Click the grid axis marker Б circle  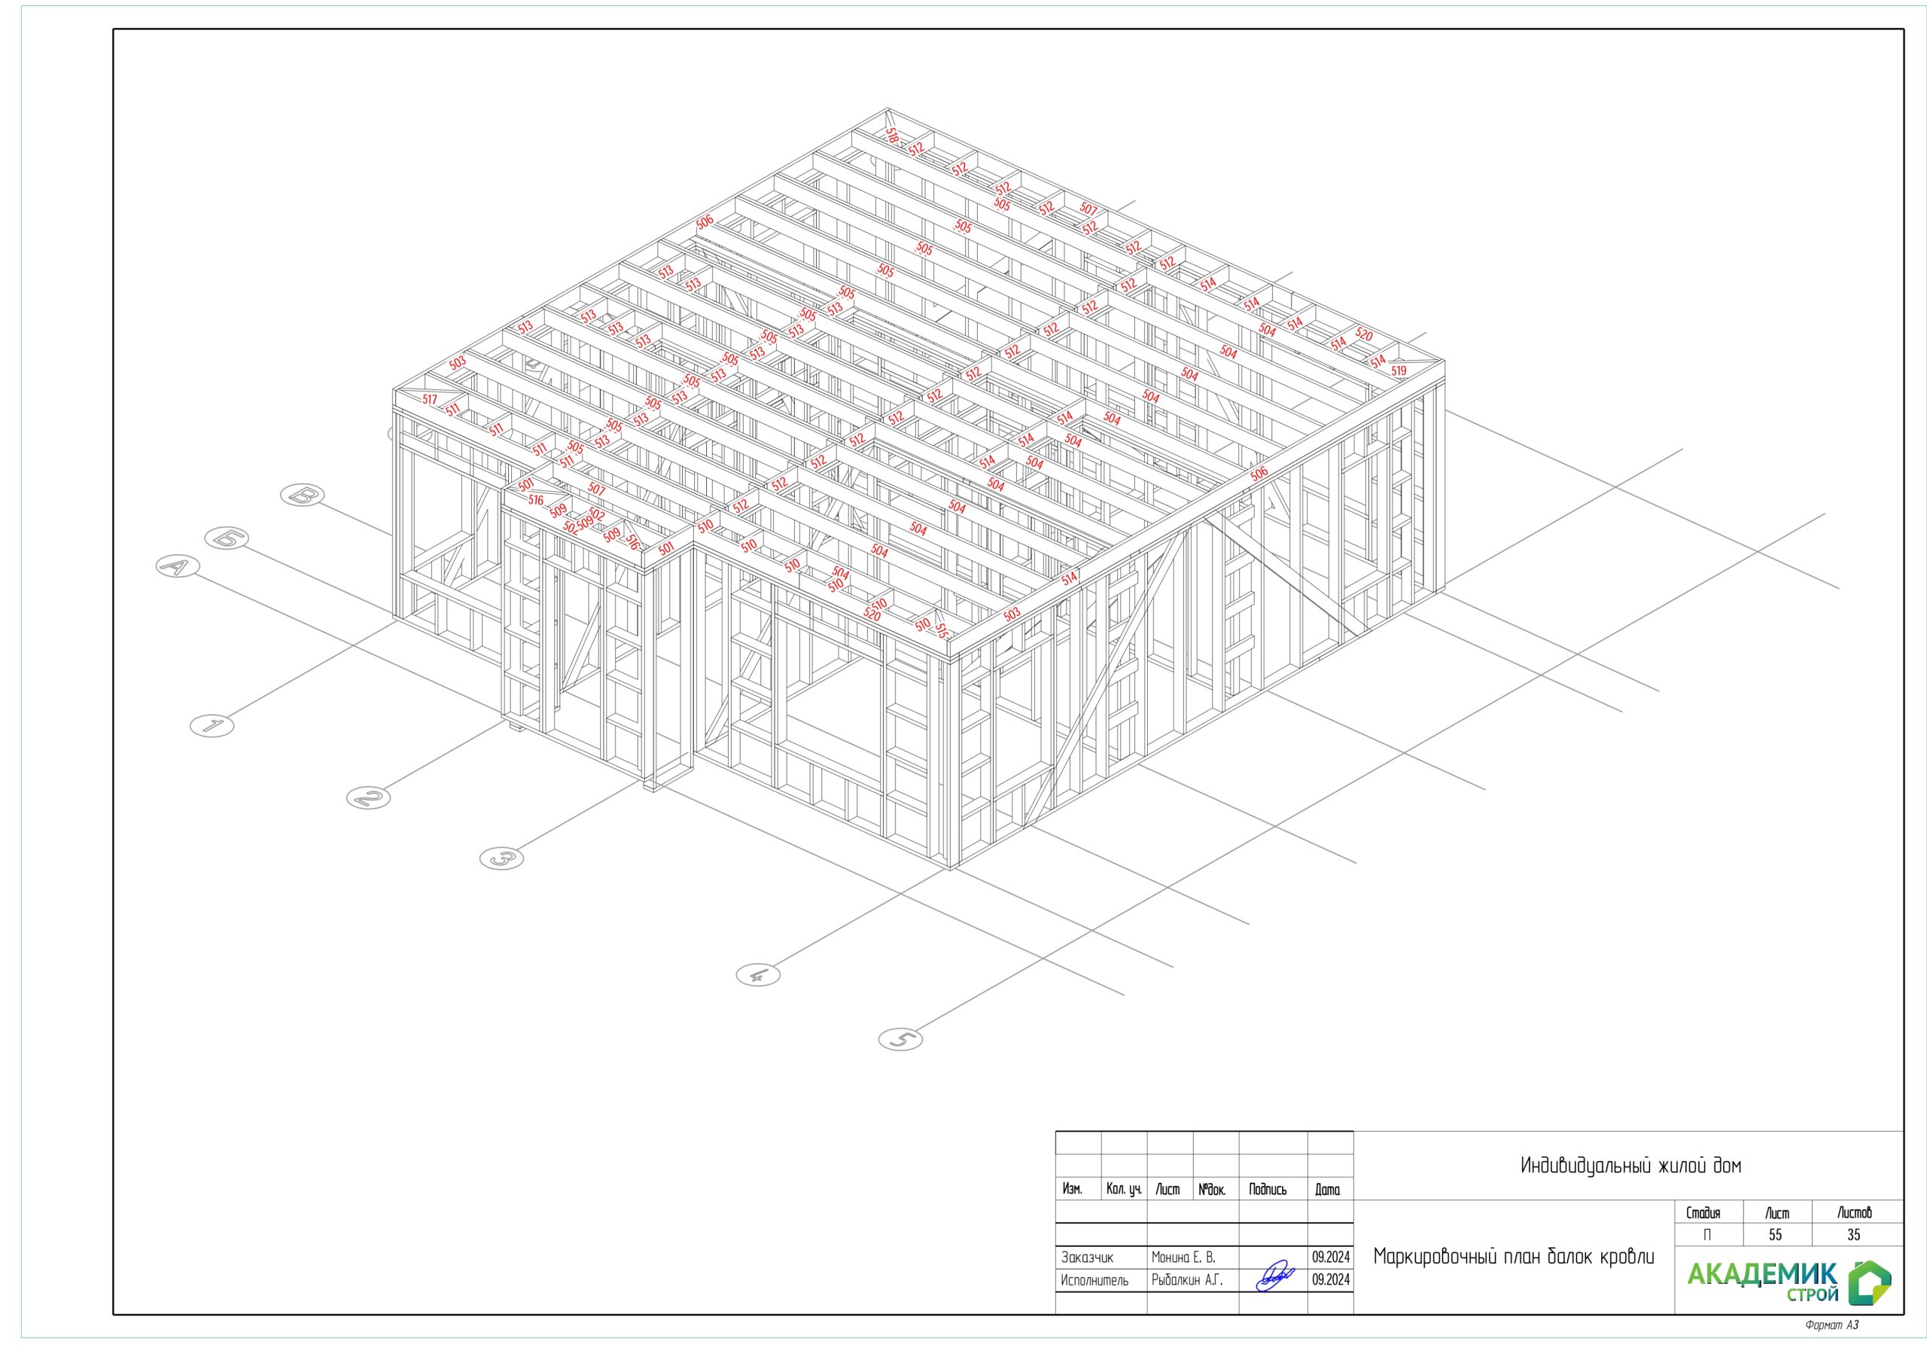coord(227,538)
